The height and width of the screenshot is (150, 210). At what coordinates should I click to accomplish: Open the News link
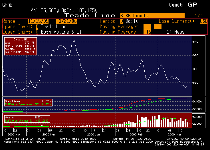pyautogui.click(x=176, y=32)
